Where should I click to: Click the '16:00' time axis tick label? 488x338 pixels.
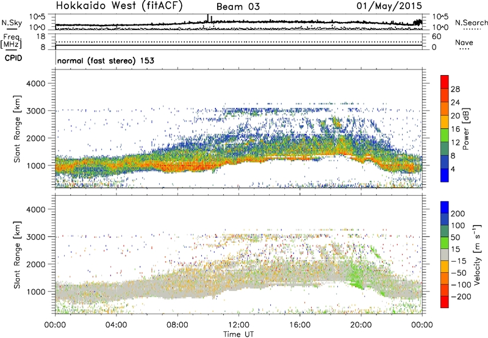point(300,325)
